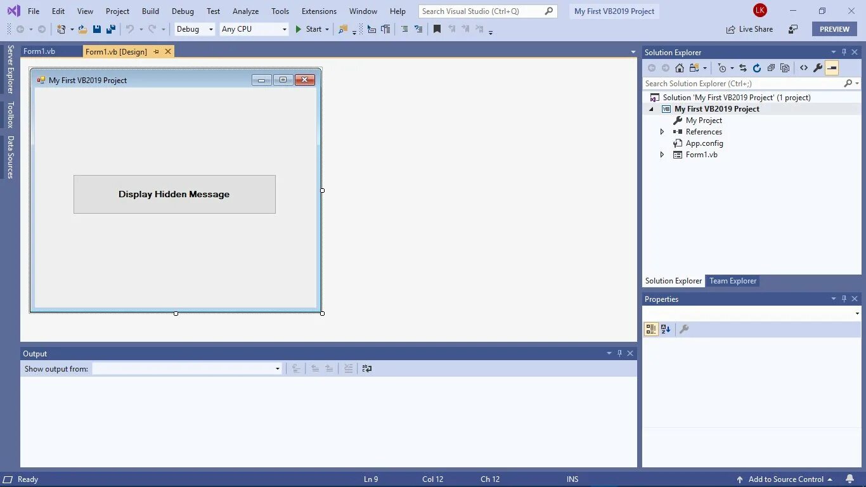Click the Home icon in Solution Explorer
This screenshot has height=487, width=866.
(x=680, y=68)
